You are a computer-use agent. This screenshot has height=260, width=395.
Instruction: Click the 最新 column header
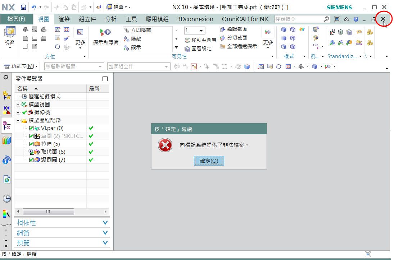(x=98, y=88)
